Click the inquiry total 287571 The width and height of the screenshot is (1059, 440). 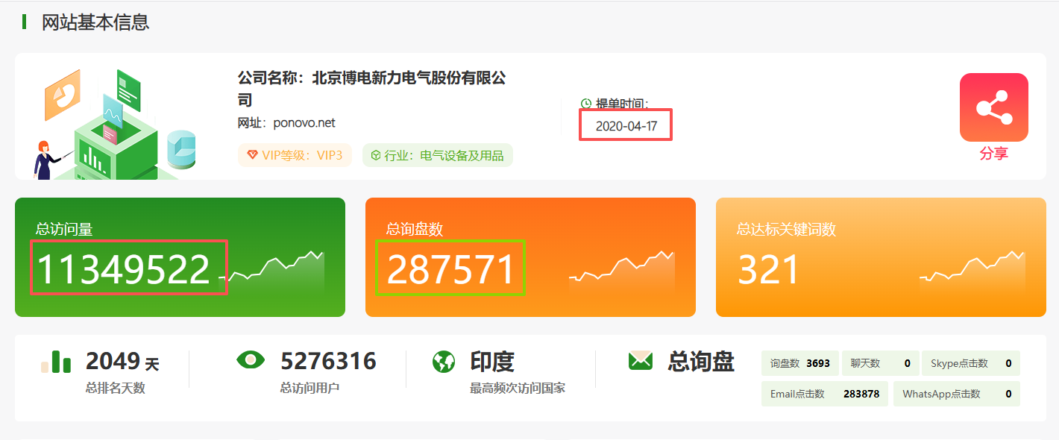coord(450,269)
